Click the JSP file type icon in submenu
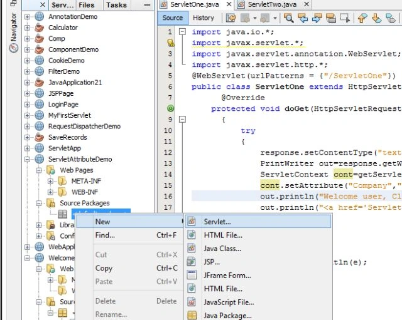 pos(192,262)
